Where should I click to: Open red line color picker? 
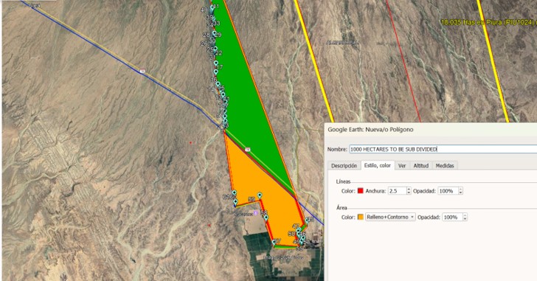point(360,191)
